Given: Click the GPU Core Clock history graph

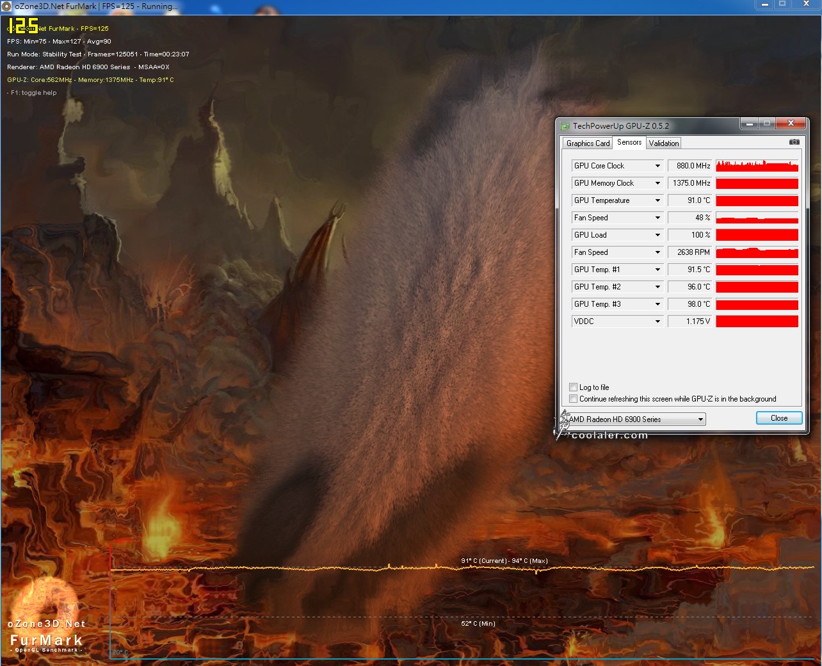Looking at the screenshot, I should 757,166.
